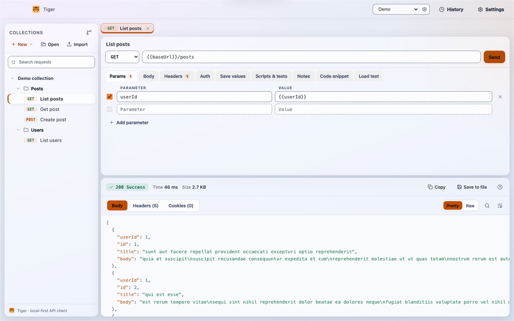Click the userId parameter name field
The image size is (514, 321).
pos(194,97)
